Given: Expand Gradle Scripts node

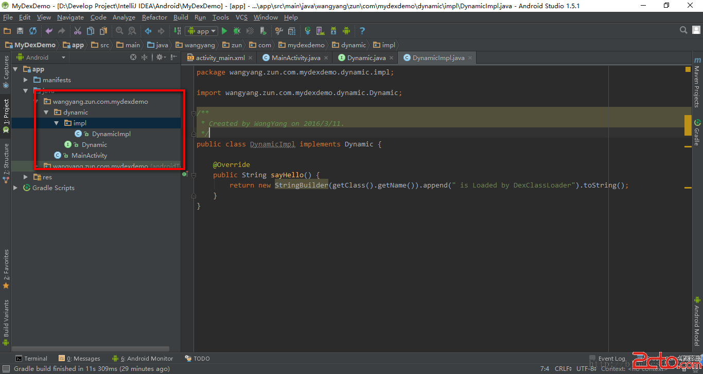Looking at the screenshot, I should [15, 188].
